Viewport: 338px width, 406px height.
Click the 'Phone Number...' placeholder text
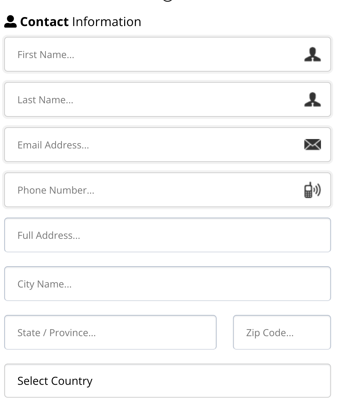56,190
